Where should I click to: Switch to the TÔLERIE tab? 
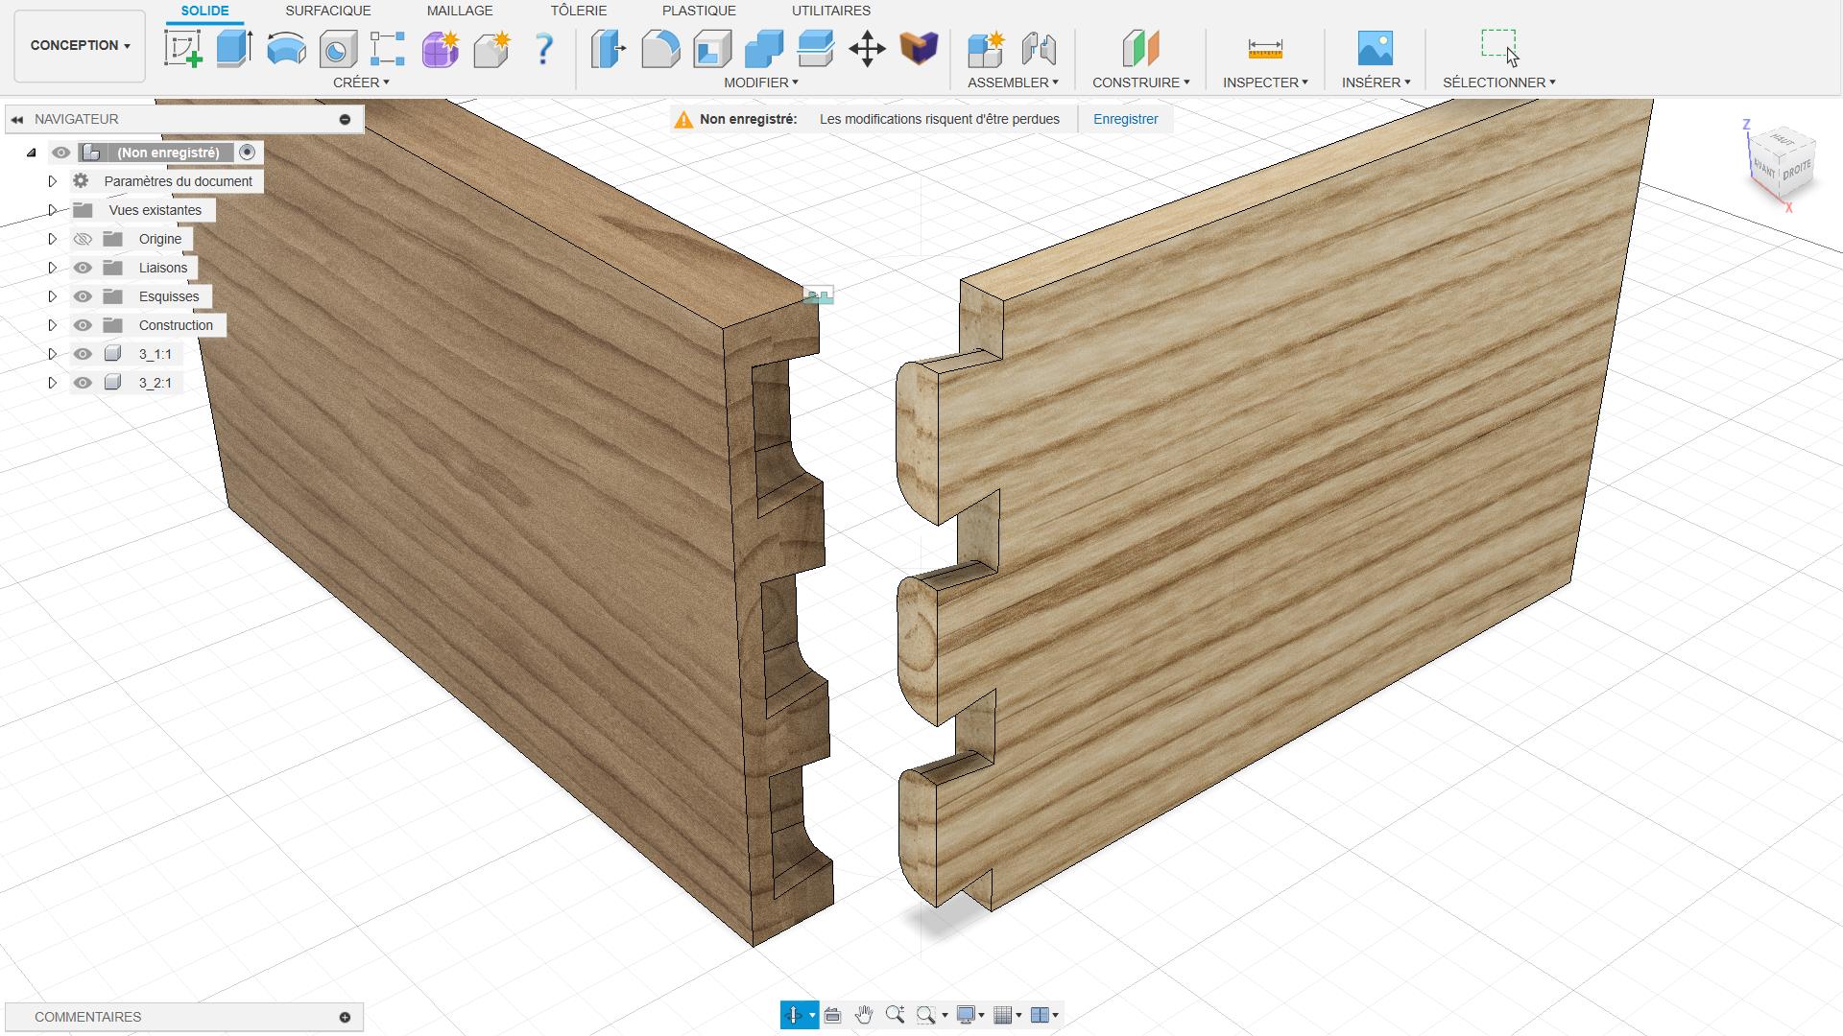(577, 11)
